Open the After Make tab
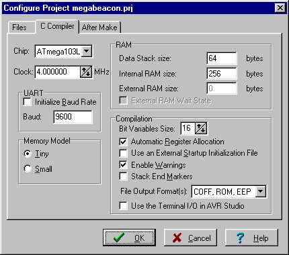 tap(99, 28)
